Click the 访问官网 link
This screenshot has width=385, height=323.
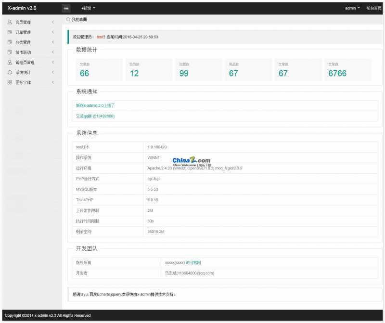(193, 263)
